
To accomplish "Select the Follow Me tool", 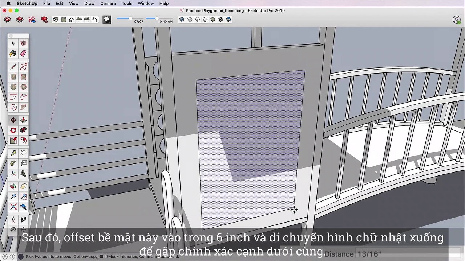I will (23, 130).
